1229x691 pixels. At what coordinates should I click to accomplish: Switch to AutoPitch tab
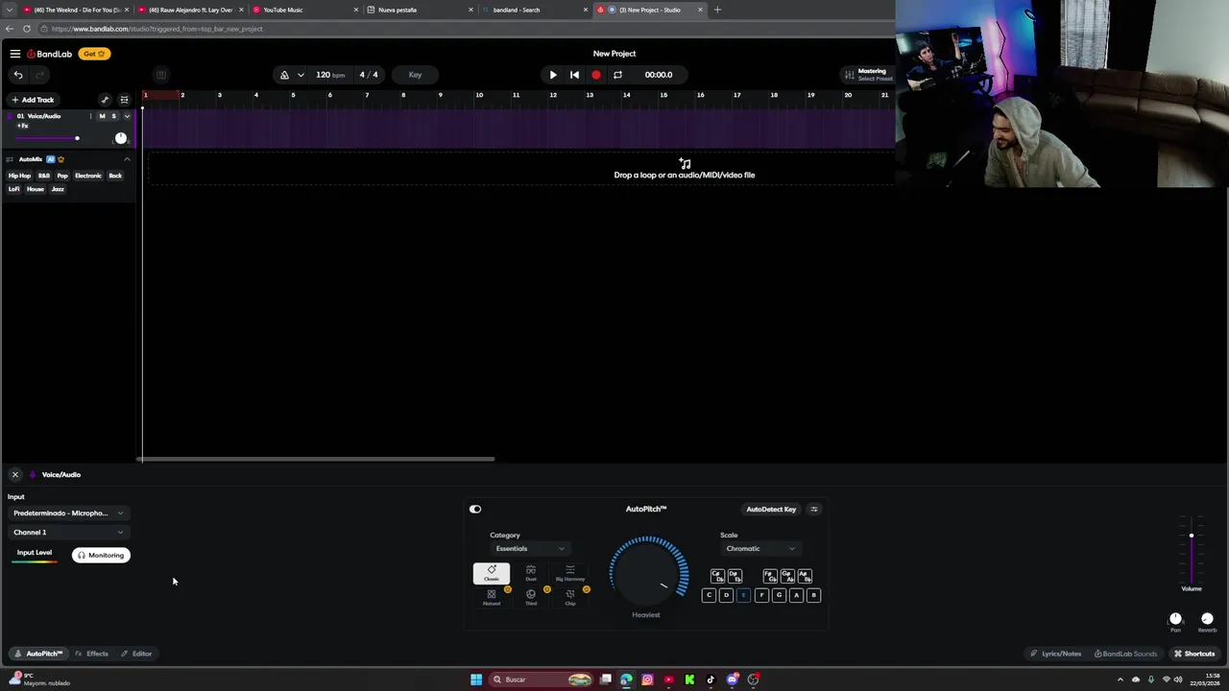[x=38, y=655]
